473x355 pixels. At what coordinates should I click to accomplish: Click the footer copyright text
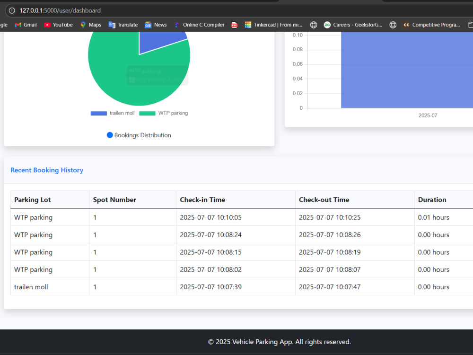[280, 342]
